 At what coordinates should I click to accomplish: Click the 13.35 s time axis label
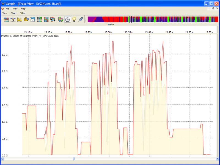(x=129, y=32)
